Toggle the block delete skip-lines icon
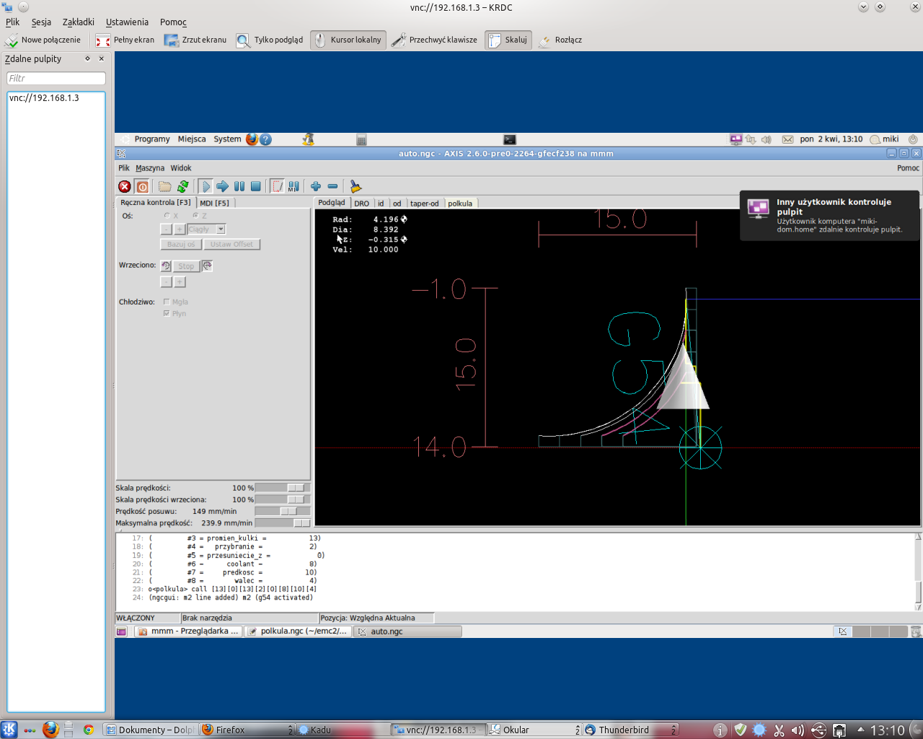 click(277, 186)
